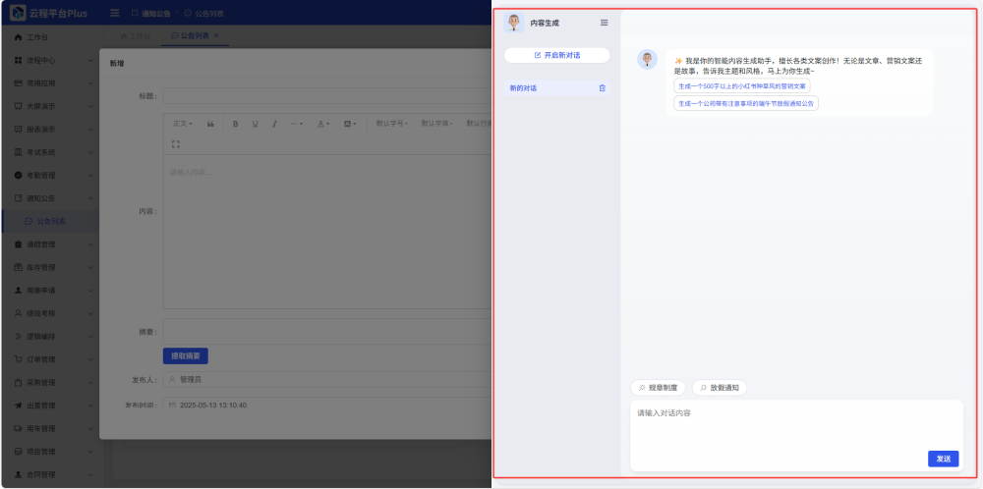Open the 默认字体 font family dropdown
The height and width of the screenshot is (489, 983).
point(437,124)
